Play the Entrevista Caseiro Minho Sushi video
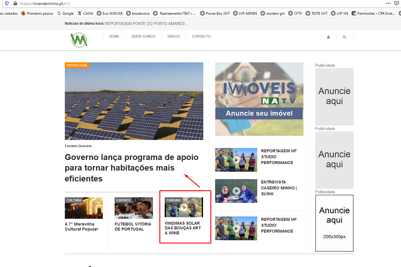 [x=236, y=191]
